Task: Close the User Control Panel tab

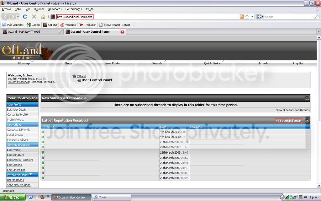Action: pos(123,32)
